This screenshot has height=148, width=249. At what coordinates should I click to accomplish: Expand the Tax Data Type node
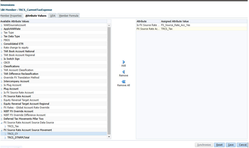(x=2, y=36)
